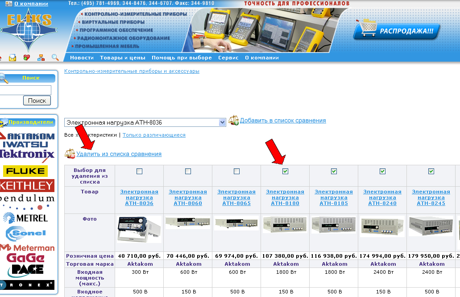Select the Iwatsu manufacturer logo
460x297 pixels.
[25, 144]
